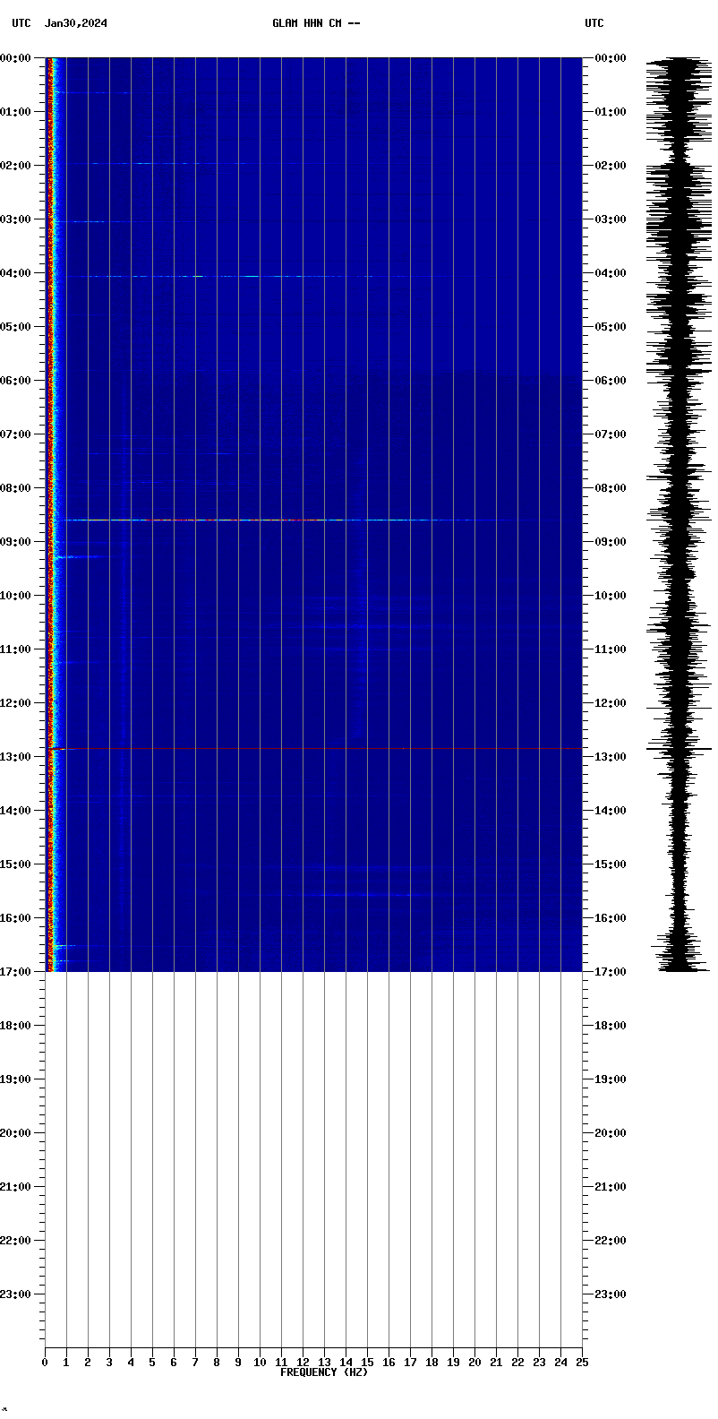Click the 12 Hz frequency tick label
The width and height of the screenshot is (718, 1419).
pos(303,1363)
